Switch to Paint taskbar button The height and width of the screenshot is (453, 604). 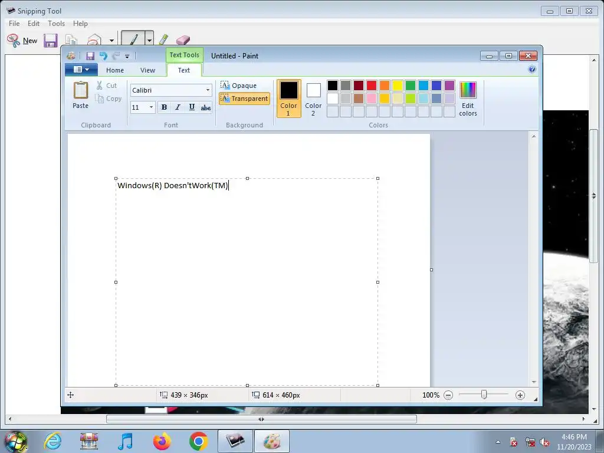pos(272,441)
